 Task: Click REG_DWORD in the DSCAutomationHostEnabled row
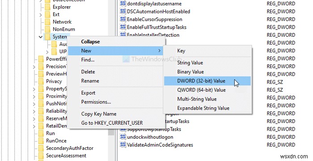coord(281,11)
